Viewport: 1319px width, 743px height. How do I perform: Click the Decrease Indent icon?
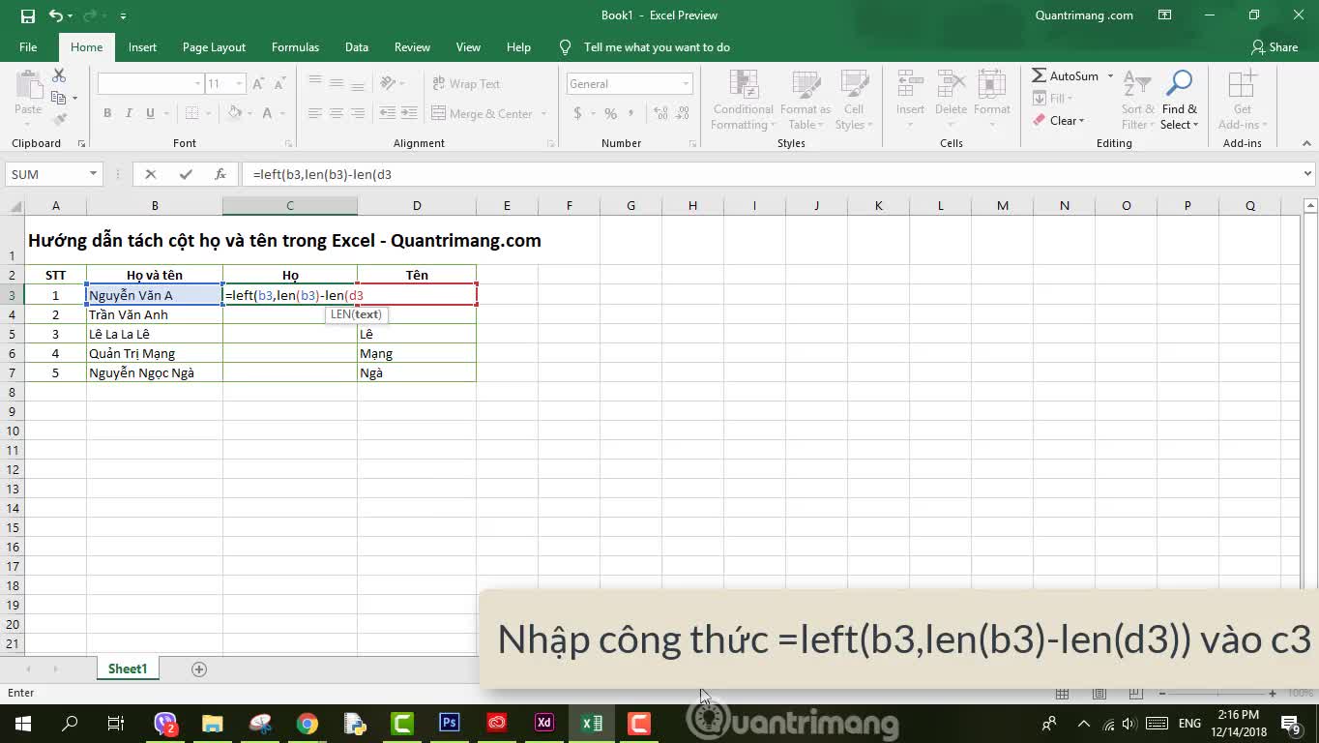(387, 113)
